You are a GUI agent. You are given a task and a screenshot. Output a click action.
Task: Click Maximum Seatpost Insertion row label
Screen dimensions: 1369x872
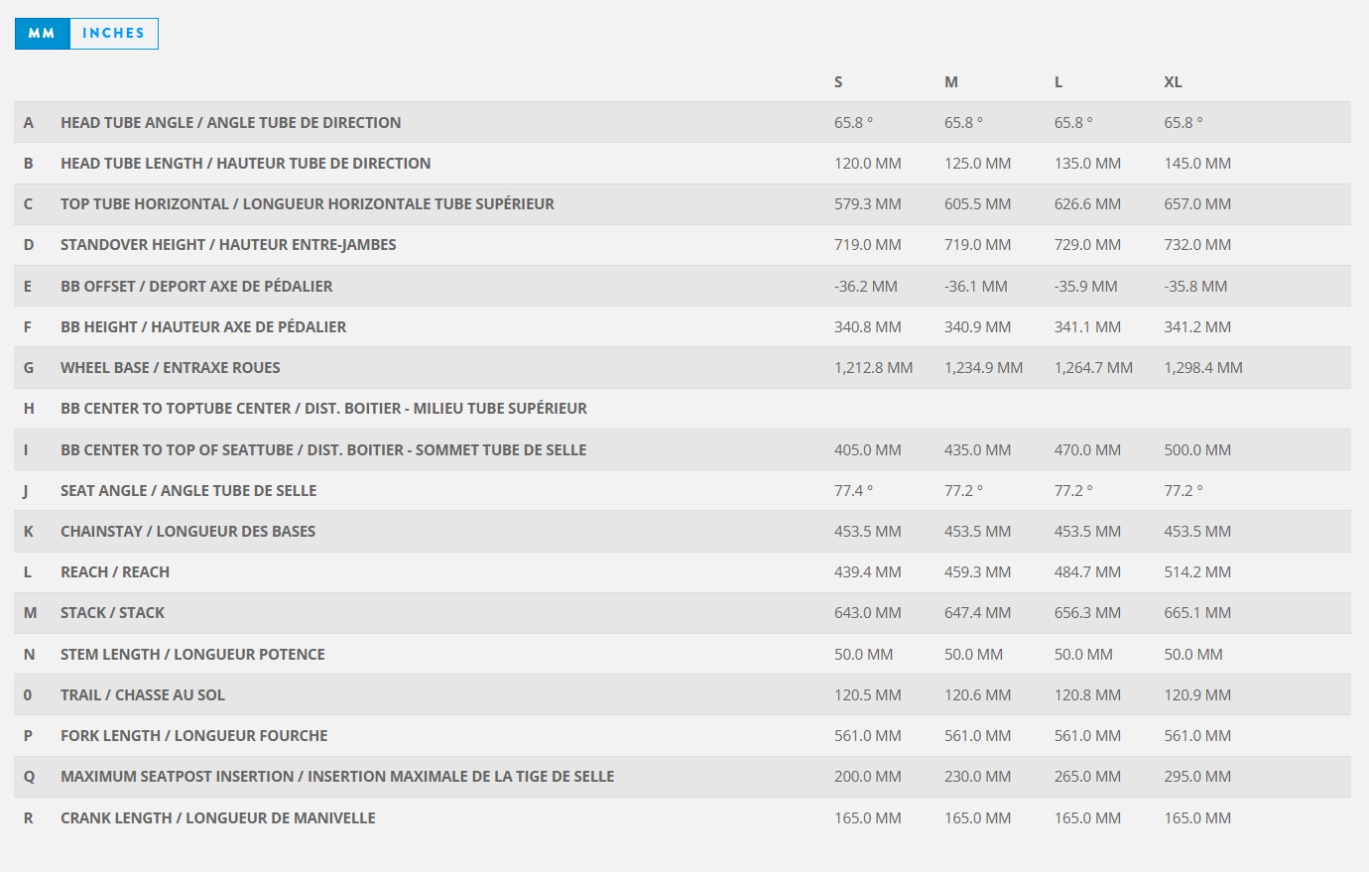pos(337,777)
